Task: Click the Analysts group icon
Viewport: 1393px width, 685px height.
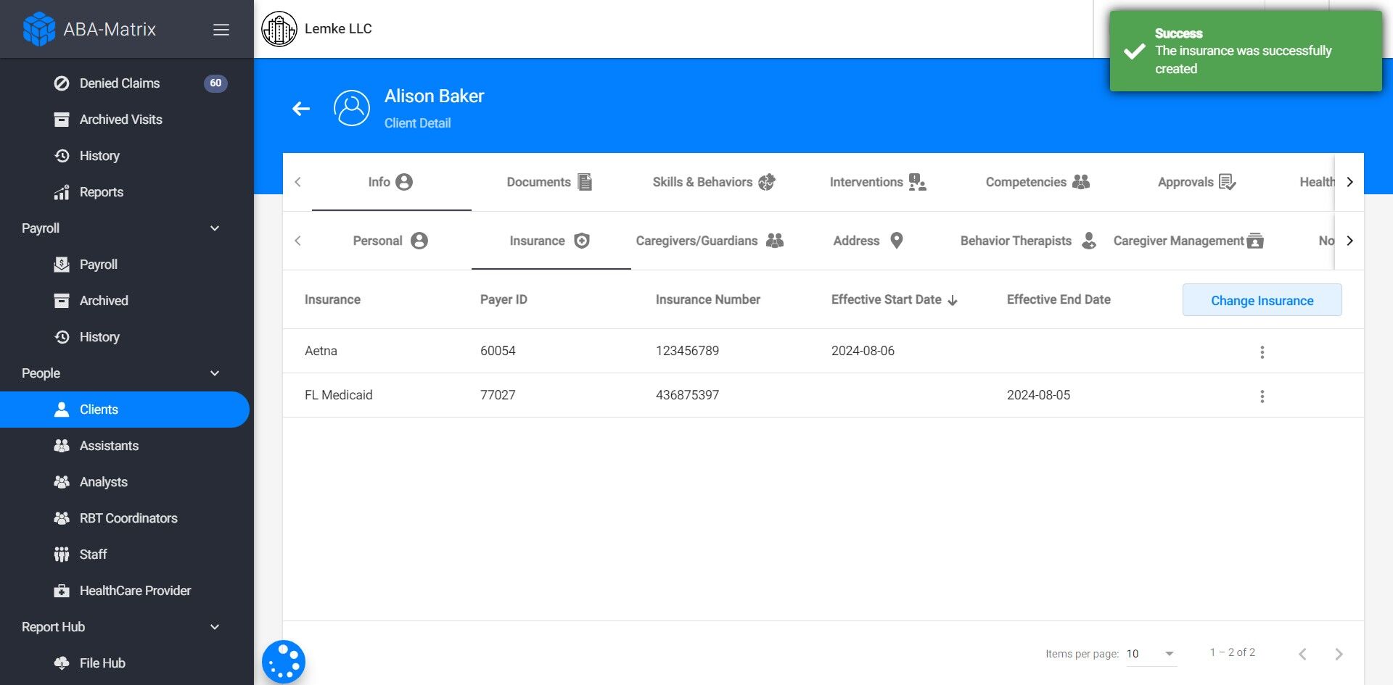Action: pyautogui.click(x=62, y=482)
